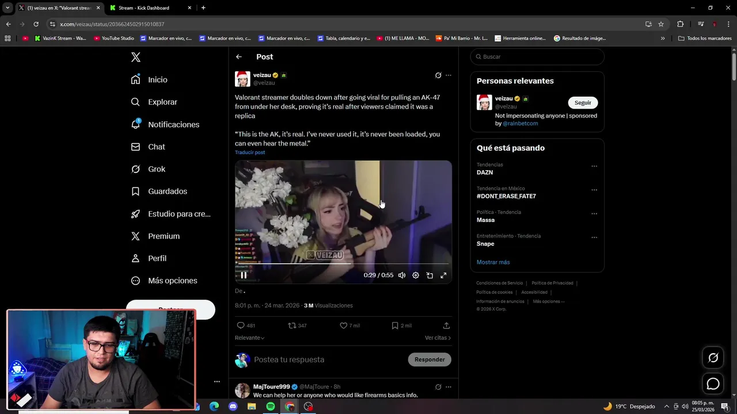Open more options on MajToure999 reply
Screen dimensions: 737x414
point(449,387)
